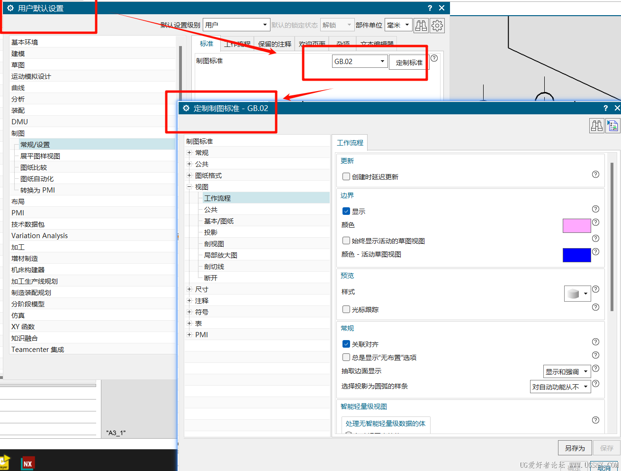621x471 pixels.
Task: Click the question mark help in 用户默认设置 title bar
Action: [x=430, y=8]
